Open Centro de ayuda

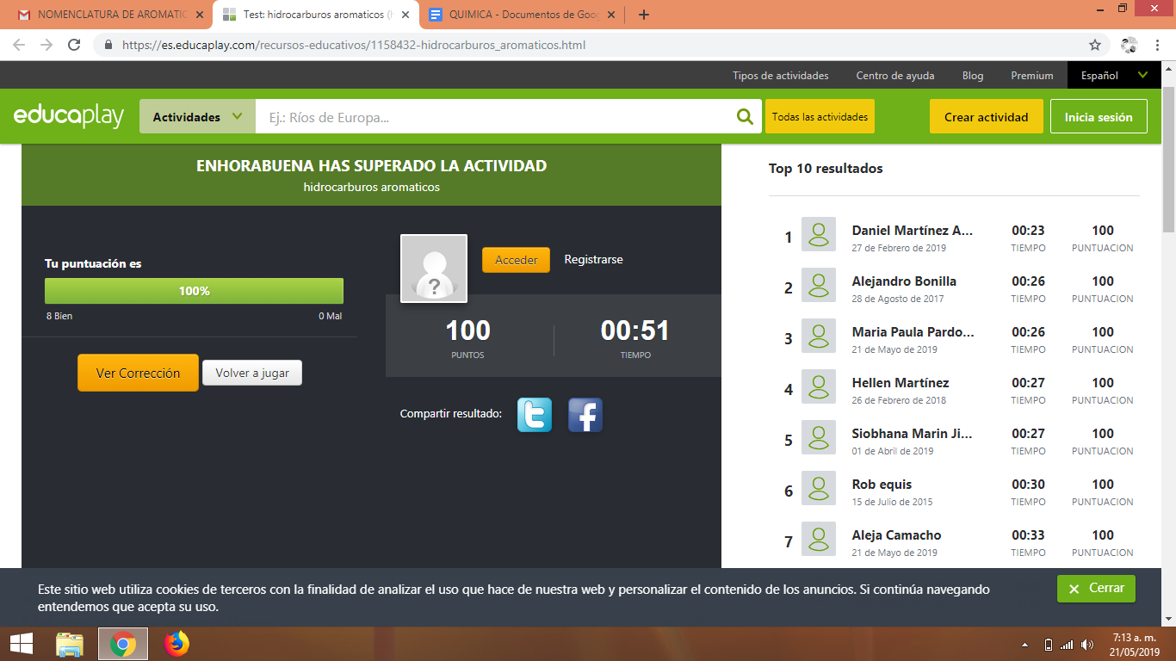click(x=895, y=76)
